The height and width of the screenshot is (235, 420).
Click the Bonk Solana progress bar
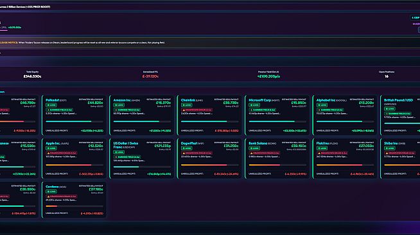click(x=277, y=165)
